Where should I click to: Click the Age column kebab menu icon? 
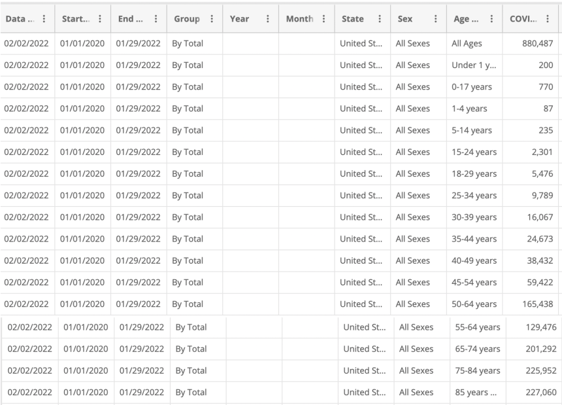491,19
